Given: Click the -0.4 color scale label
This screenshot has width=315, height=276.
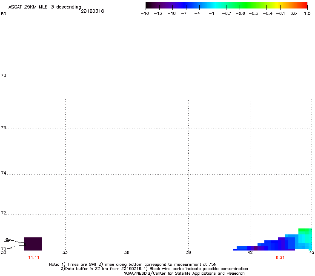Looking at the screenshot, I should pyautogui.click(x=268, y=14).
